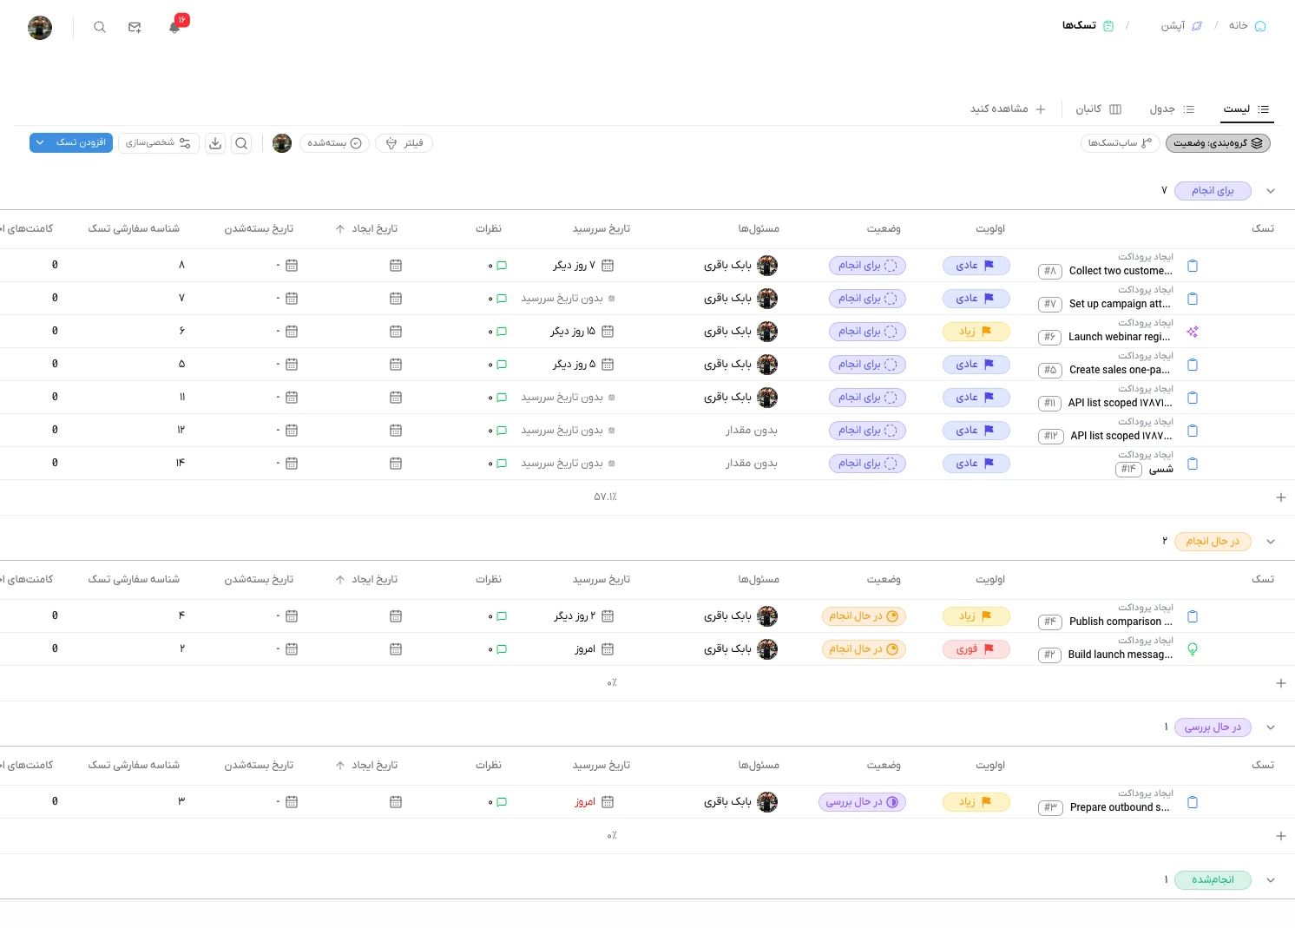Image resolution: width=1295 pixels, height=928 pixels.
Task: Collapse the برای انجام group
Action: coord(1271,191)
